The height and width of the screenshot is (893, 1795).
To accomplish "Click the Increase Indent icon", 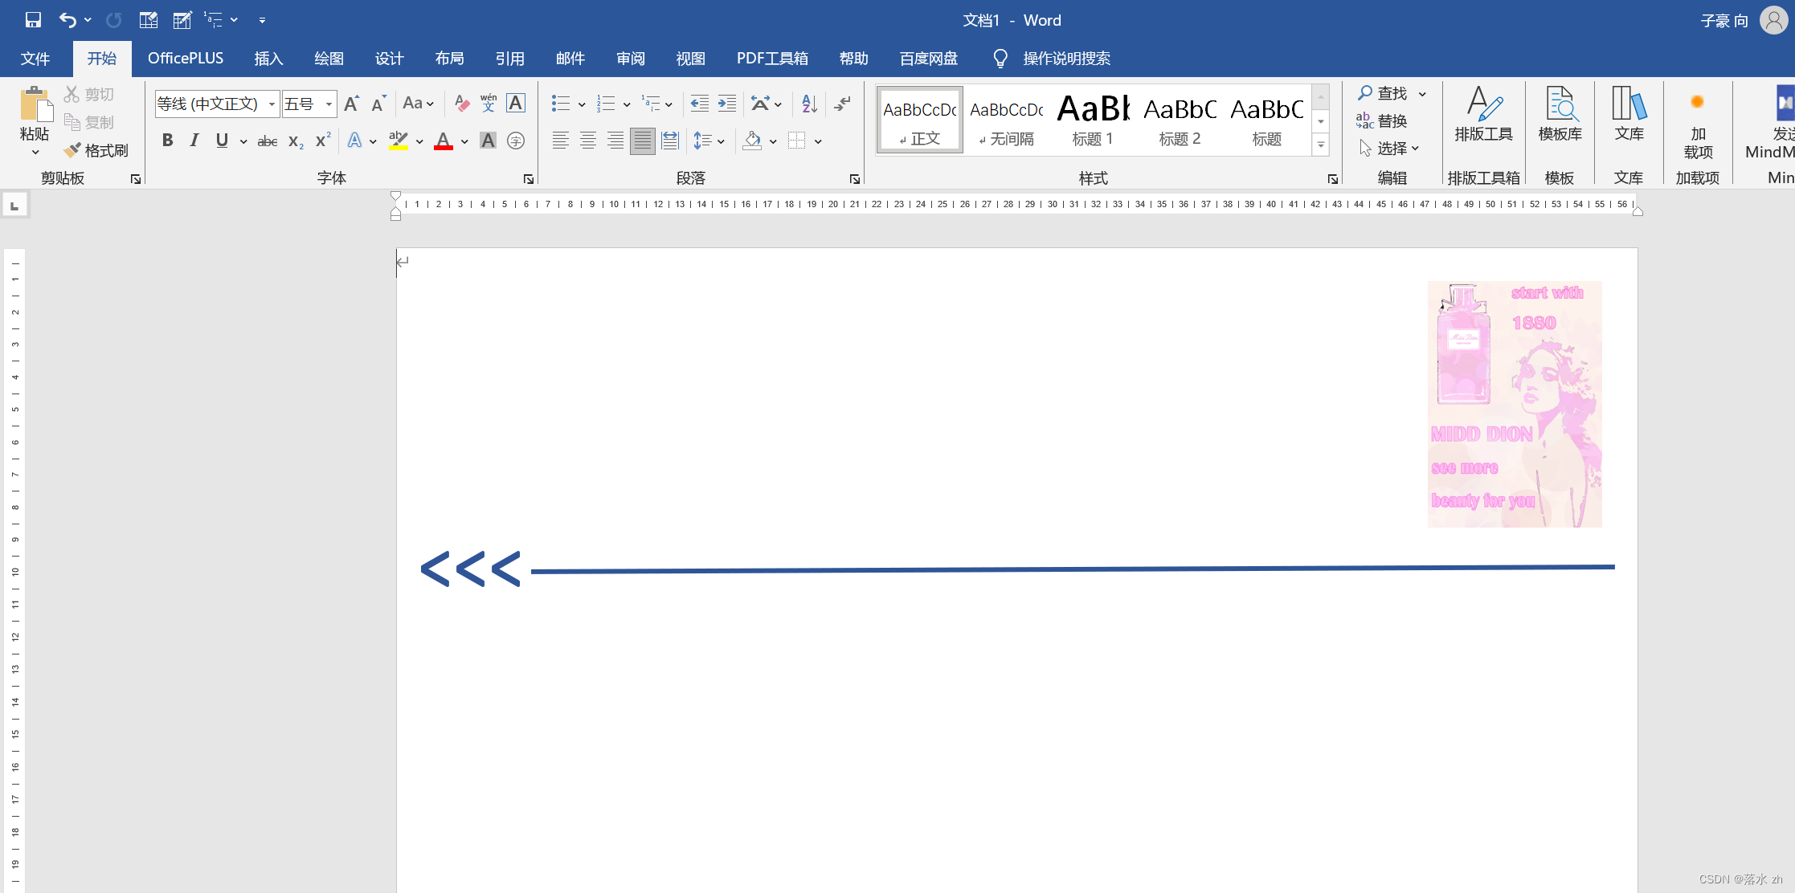I will click(x=726, y=103).
